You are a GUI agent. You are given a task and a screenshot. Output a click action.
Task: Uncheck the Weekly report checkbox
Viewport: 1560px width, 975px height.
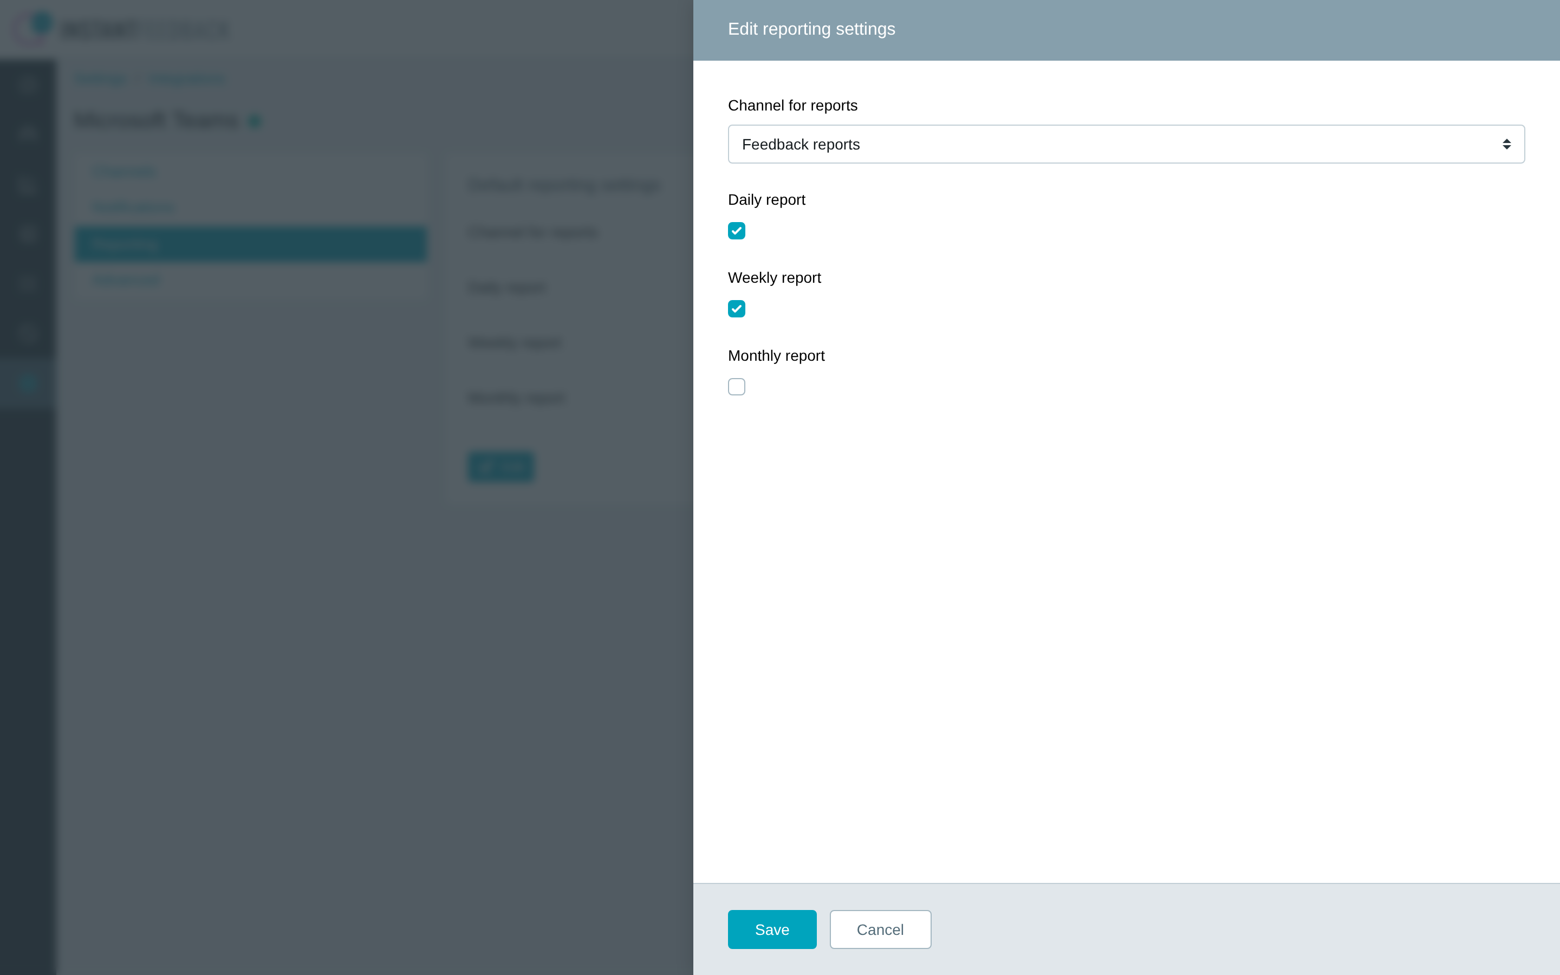pyautogui.click(x=736, y=309)
